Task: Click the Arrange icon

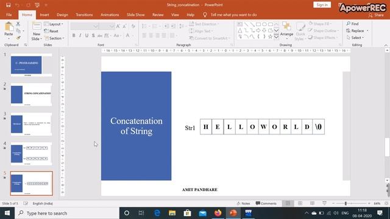Action: (286, 30)
